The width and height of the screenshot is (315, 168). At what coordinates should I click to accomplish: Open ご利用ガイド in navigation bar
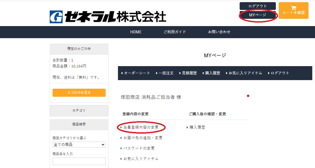pos(175,32)
